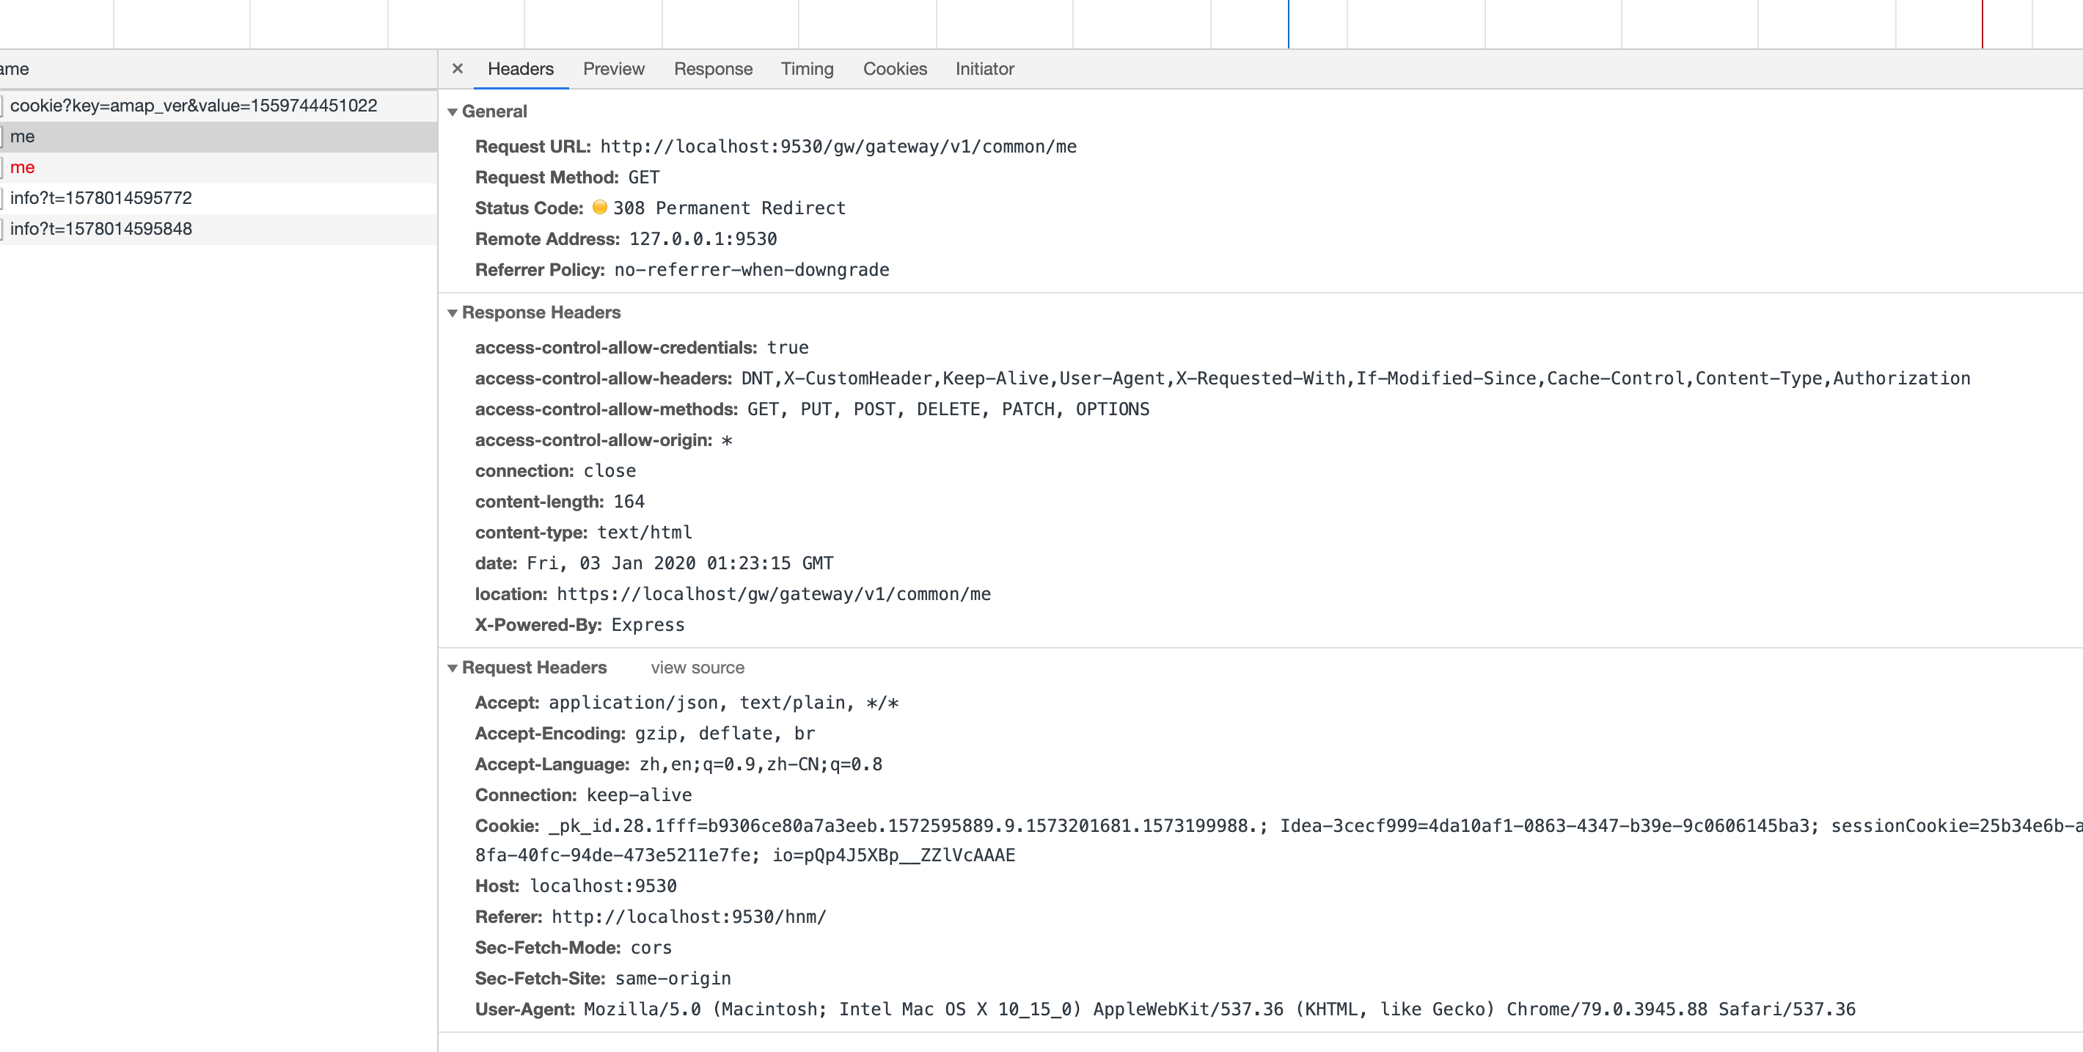Select request info?t=1578014595772

click(101, 198)
